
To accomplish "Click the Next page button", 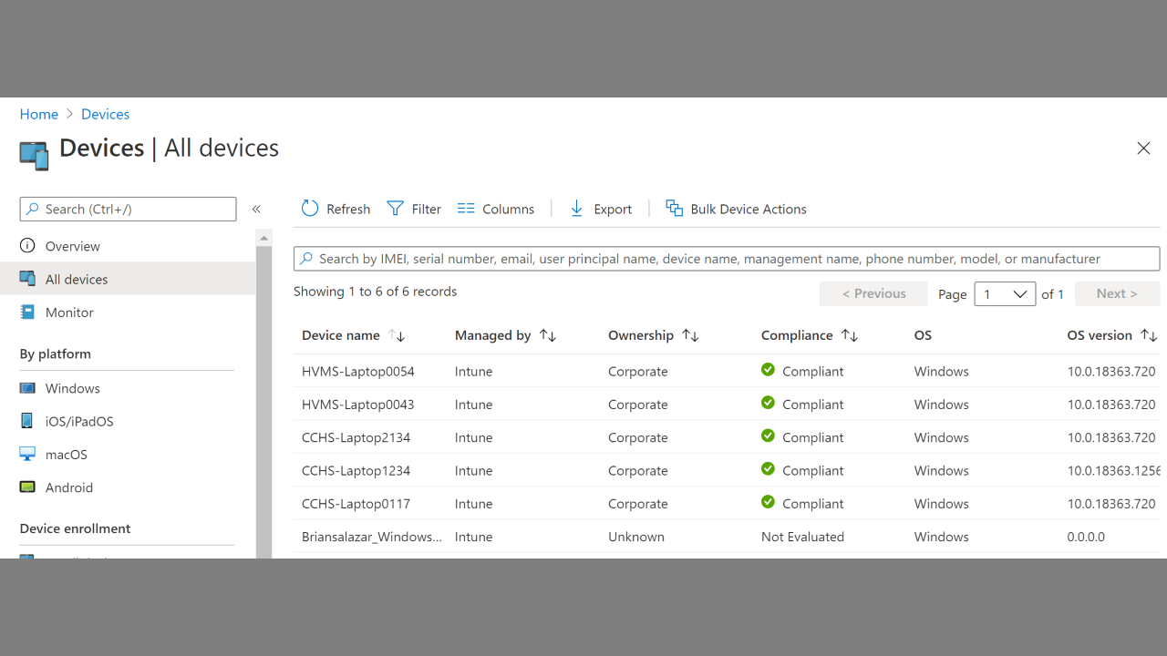I will [x=1117, y=293].
